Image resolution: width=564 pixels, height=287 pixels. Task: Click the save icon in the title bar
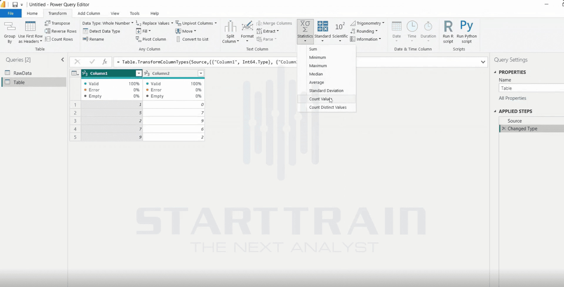pos(15,4)
